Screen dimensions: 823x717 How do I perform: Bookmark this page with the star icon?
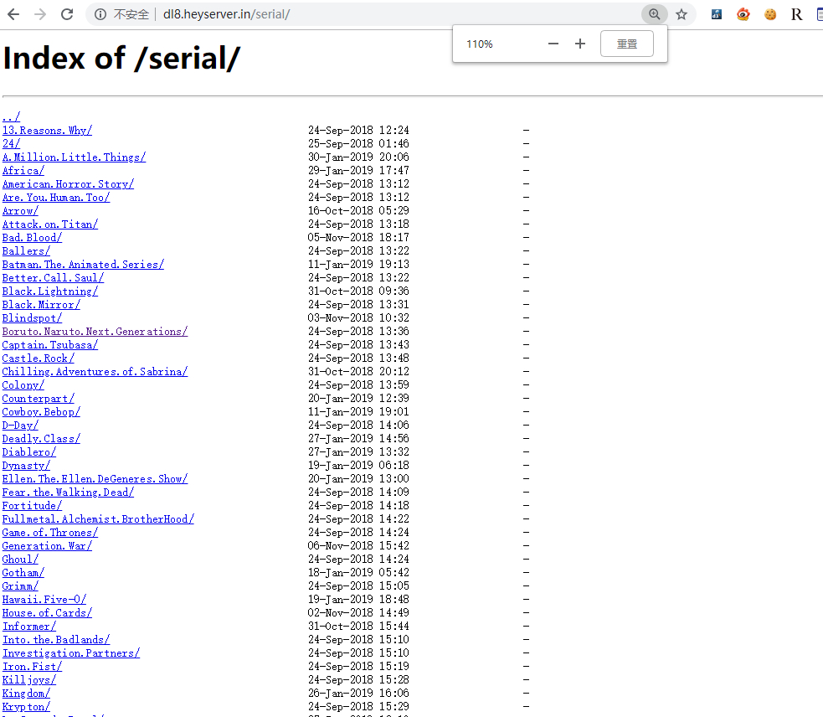(682, 14)
